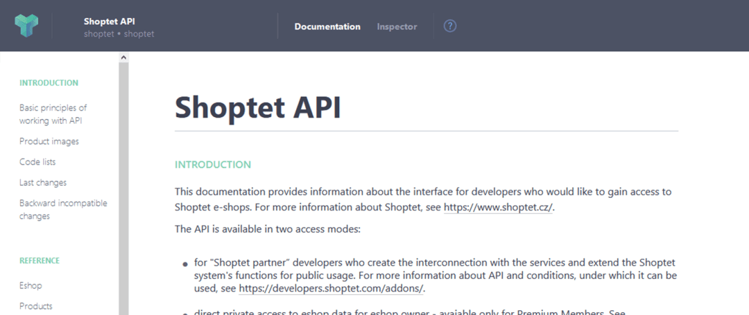
Task: Open the https://www.shoptet.cz/ link
Action: point(498,207)
